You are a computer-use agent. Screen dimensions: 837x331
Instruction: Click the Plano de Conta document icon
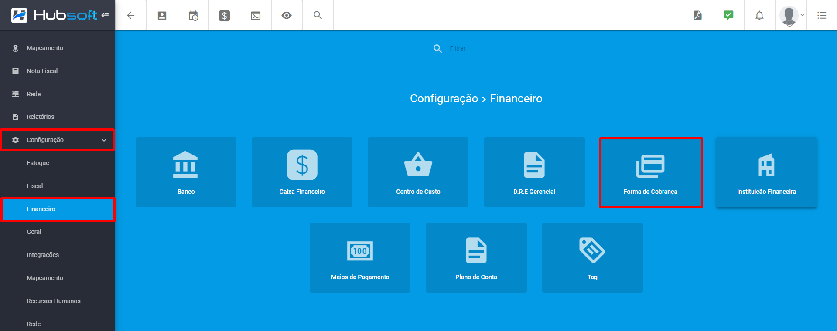[x=476, y=250]
